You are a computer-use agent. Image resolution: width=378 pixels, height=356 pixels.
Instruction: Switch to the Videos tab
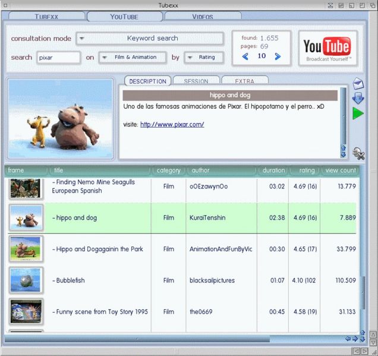(x=202, y=17)
